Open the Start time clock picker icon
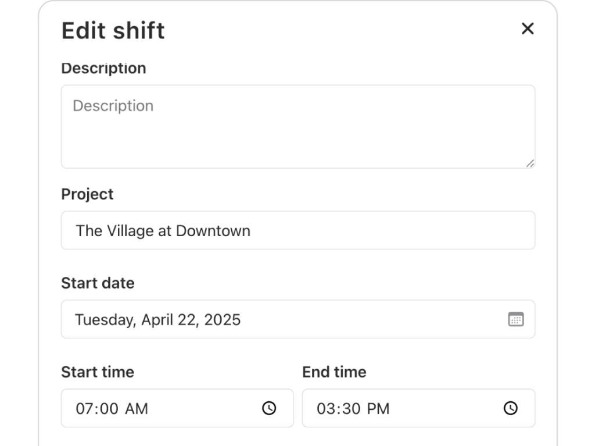Image resolution: width=595 pixels, height=446 pixels. 269,408
